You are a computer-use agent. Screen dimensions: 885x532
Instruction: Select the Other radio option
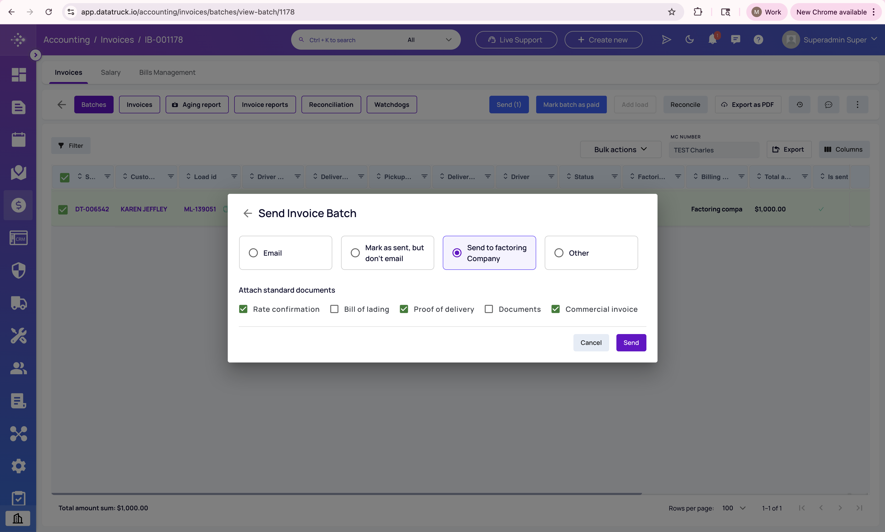591,253
